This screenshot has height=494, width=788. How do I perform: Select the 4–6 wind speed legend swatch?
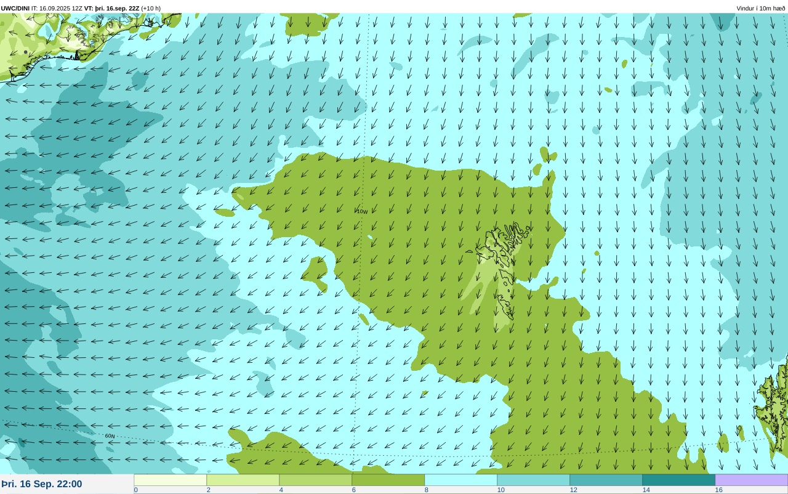316,480
